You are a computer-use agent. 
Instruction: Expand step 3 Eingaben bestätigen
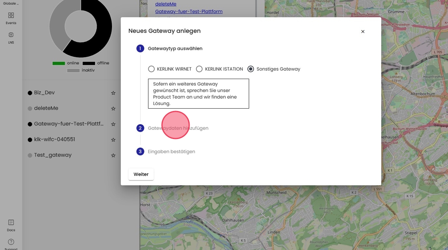pos(171,152)
